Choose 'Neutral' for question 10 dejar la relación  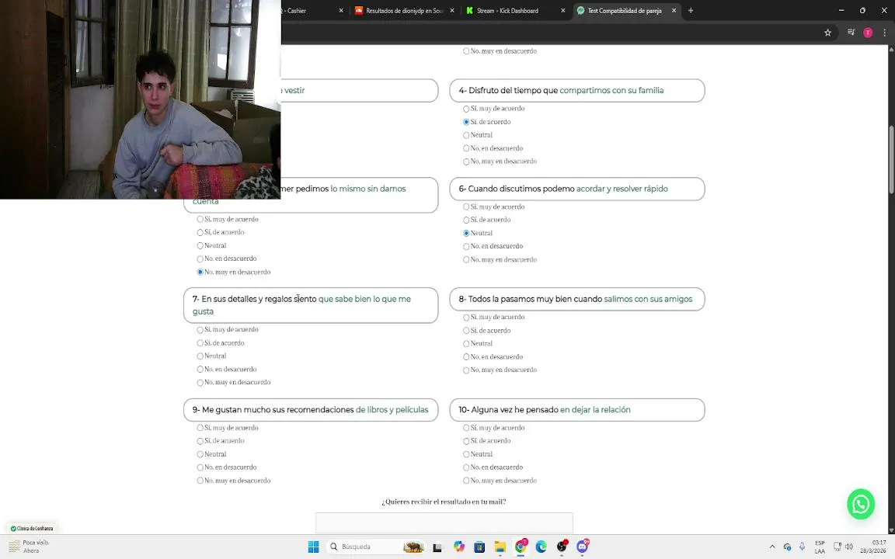[466, 454]
